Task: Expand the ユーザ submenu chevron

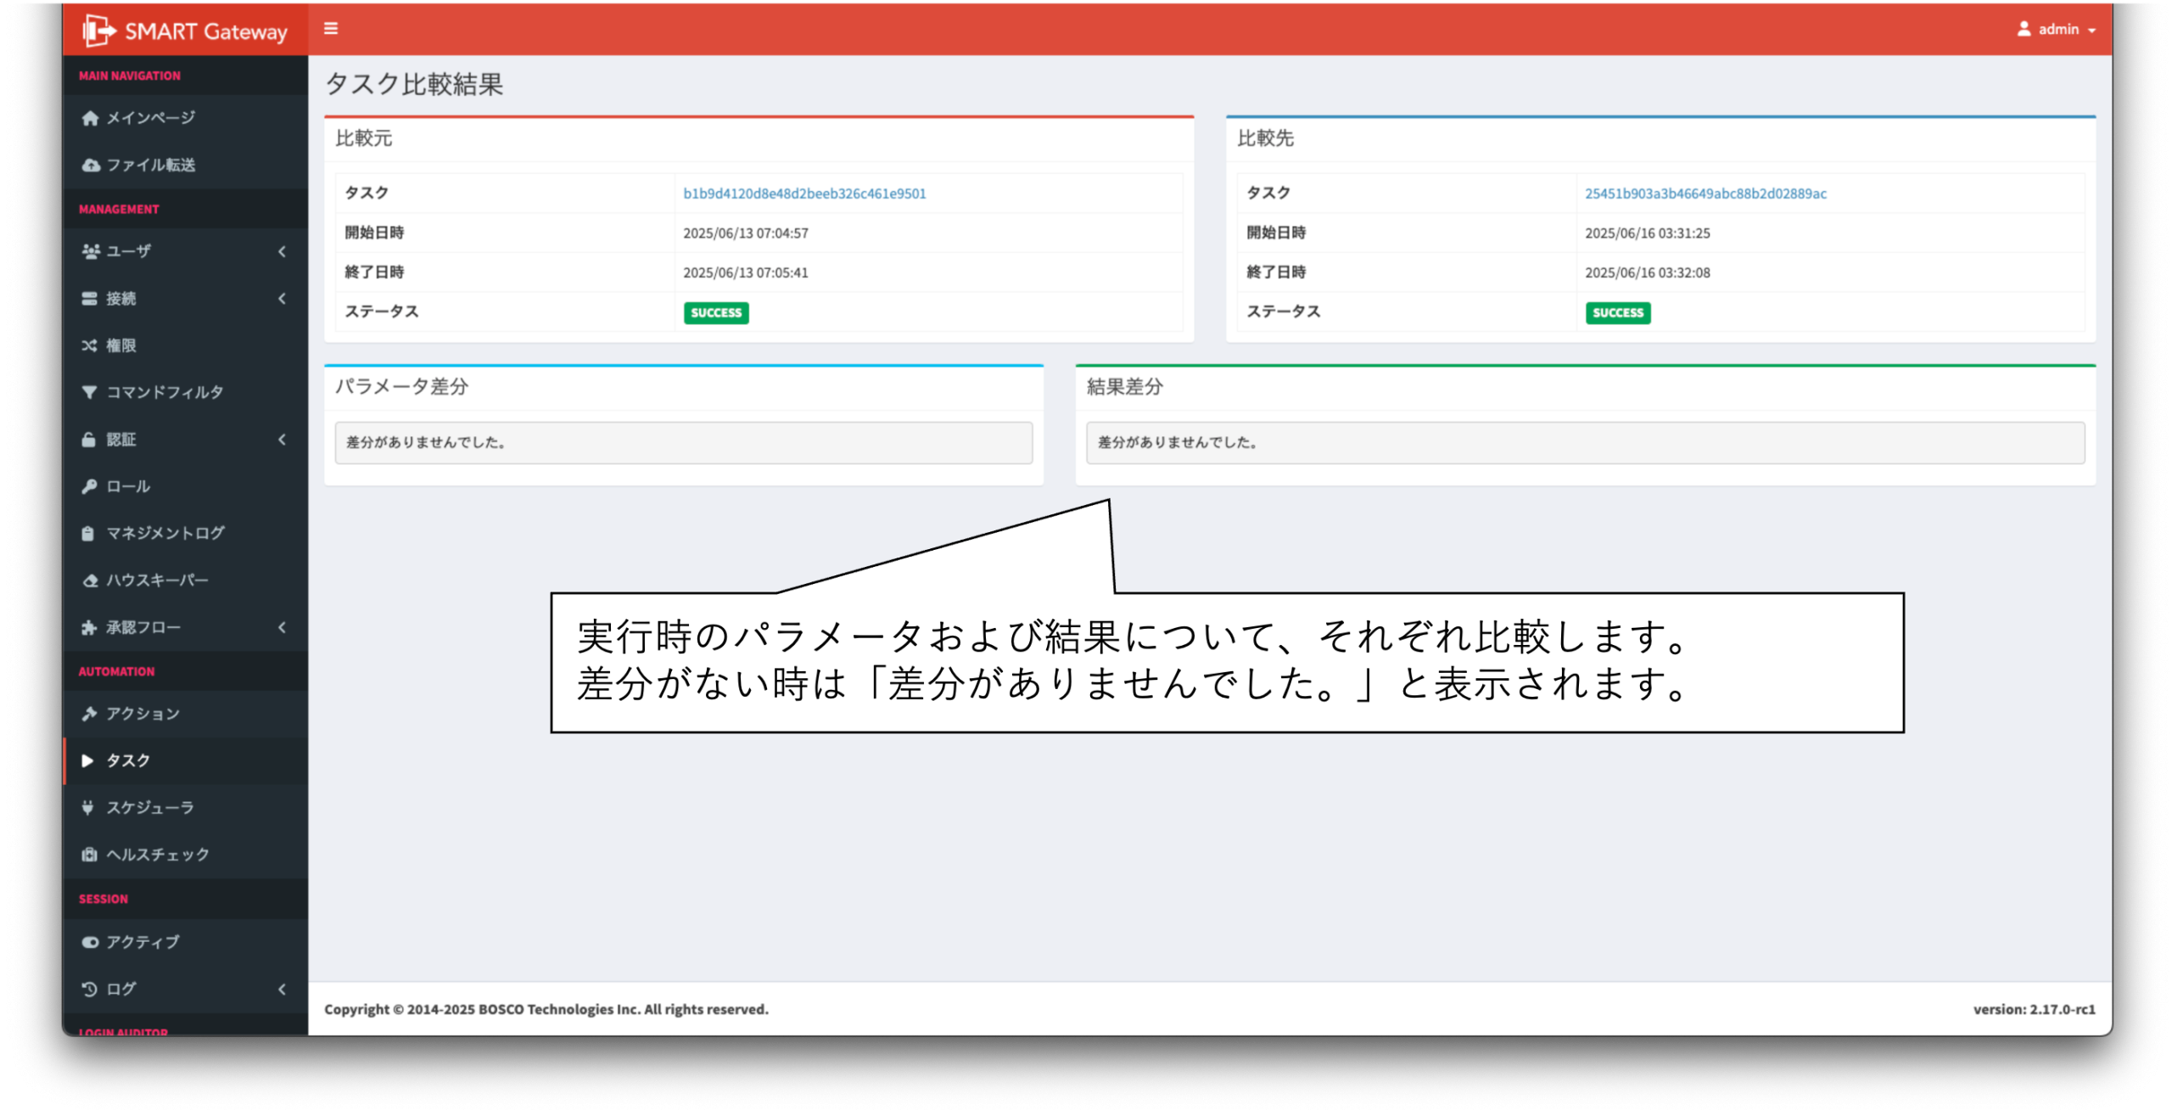Action: [282, 251]
